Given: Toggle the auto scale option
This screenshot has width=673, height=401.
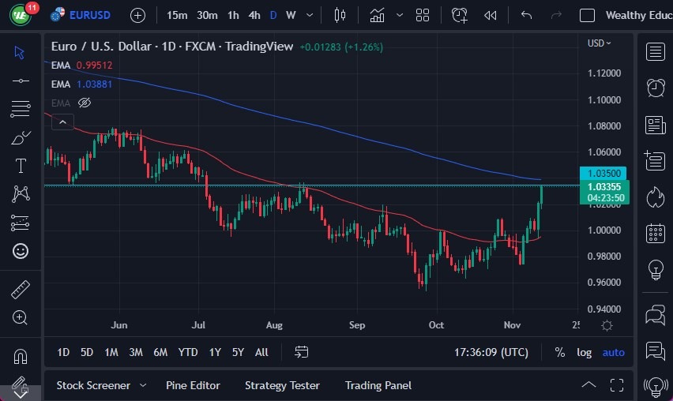Looking at the screenshot, I should click(613, 352).
